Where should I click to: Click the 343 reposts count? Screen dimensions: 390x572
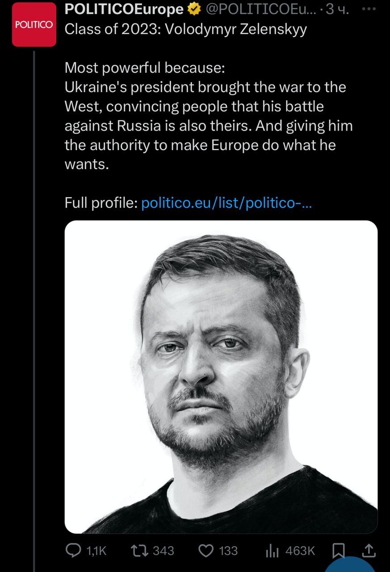tap(164, 551)
